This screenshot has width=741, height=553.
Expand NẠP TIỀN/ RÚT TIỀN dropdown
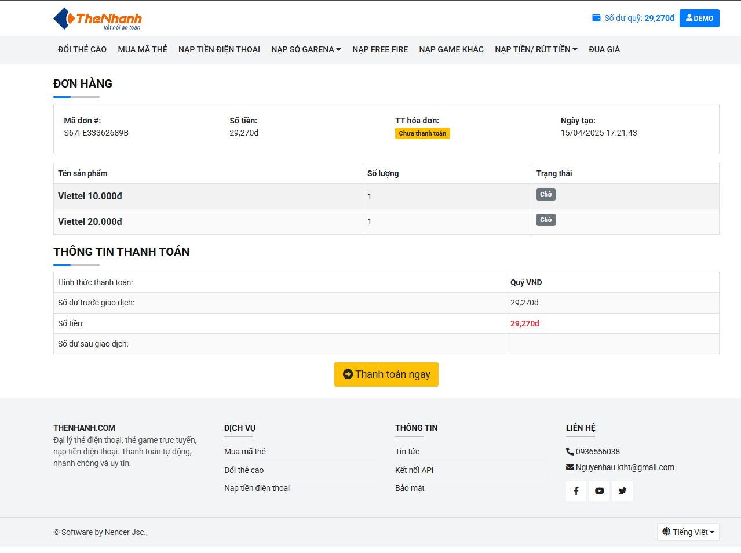pyautogui.click(x=536, y=49)
